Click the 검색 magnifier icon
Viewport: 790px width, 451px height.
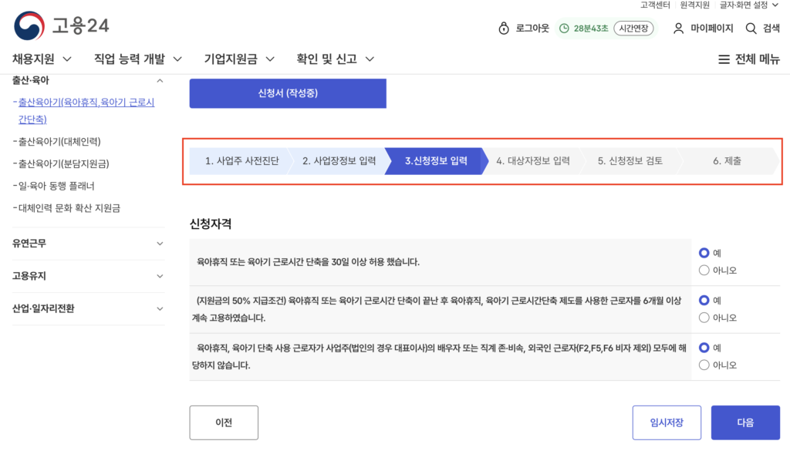click(751, 29)
